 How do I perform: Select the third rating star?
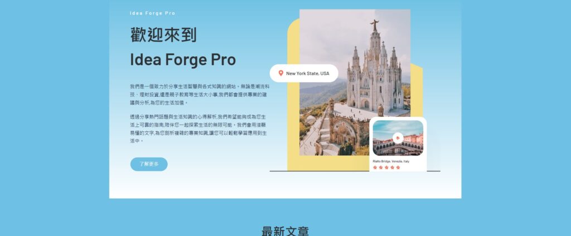(x=386, y=168)
